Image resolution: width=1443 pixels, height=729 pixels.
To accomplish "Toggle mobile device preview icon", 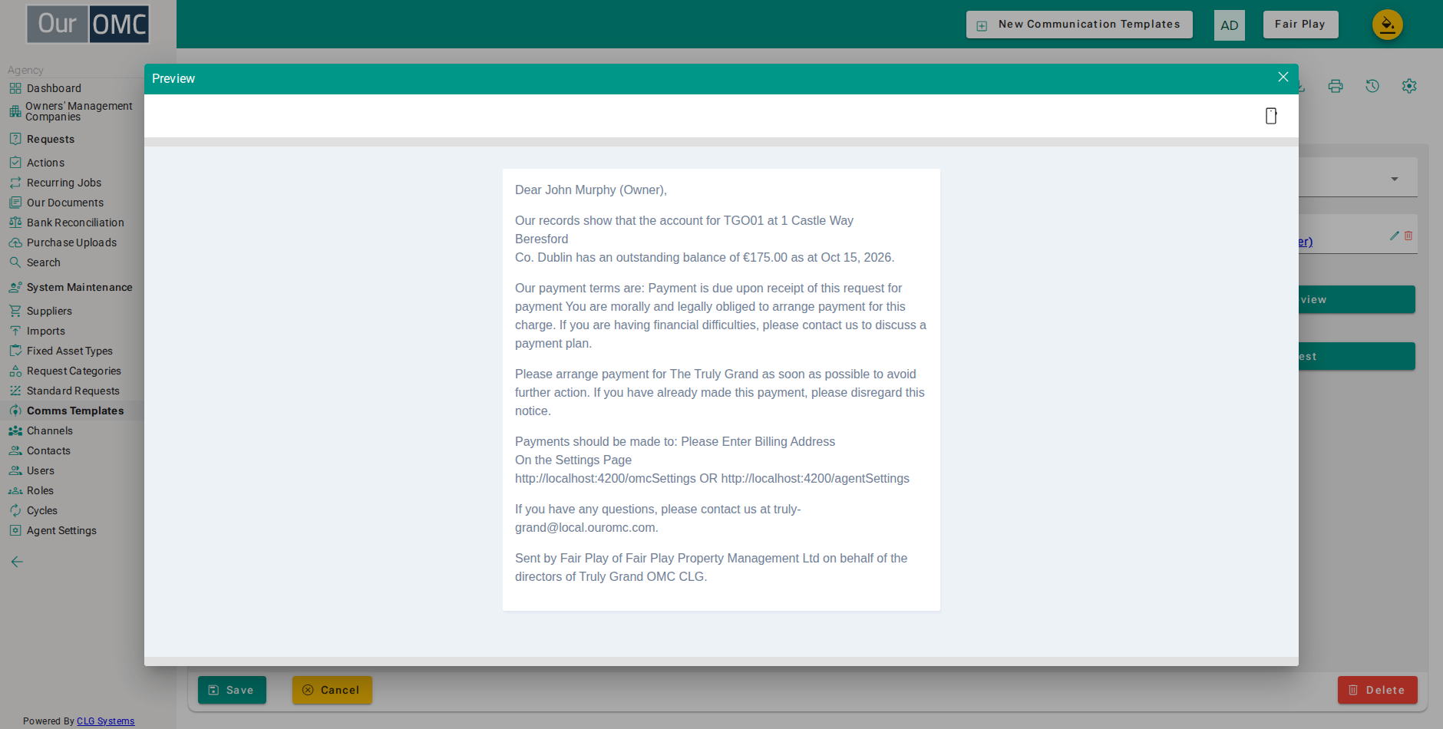I will pos(1271,116).
